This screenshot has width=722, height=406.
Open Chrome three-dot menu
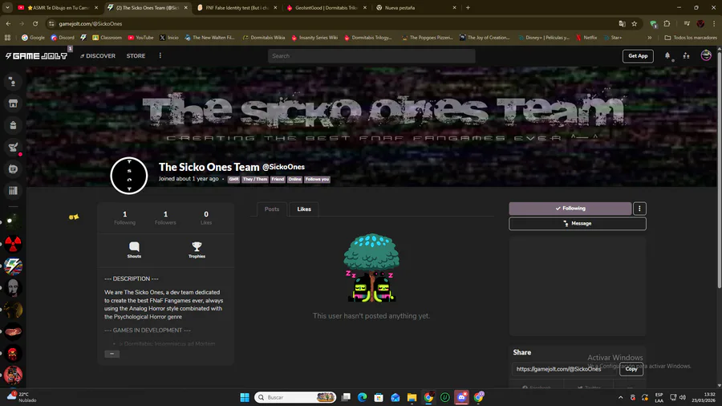[714, 23]
